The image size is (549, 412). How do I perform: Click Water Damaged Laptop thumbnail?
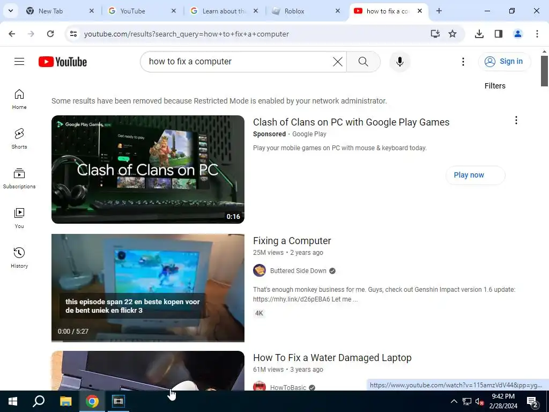(x=148, y=371)
